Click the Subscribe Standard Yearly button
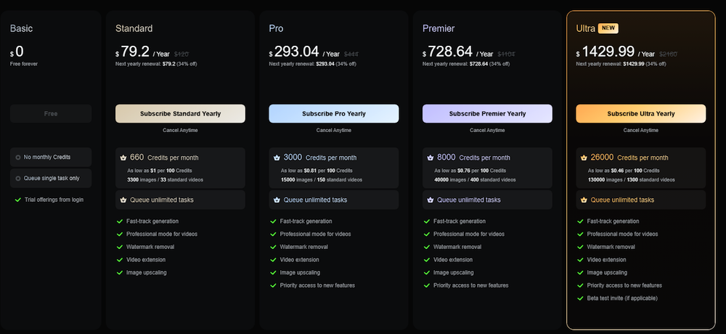 (180, 113)
